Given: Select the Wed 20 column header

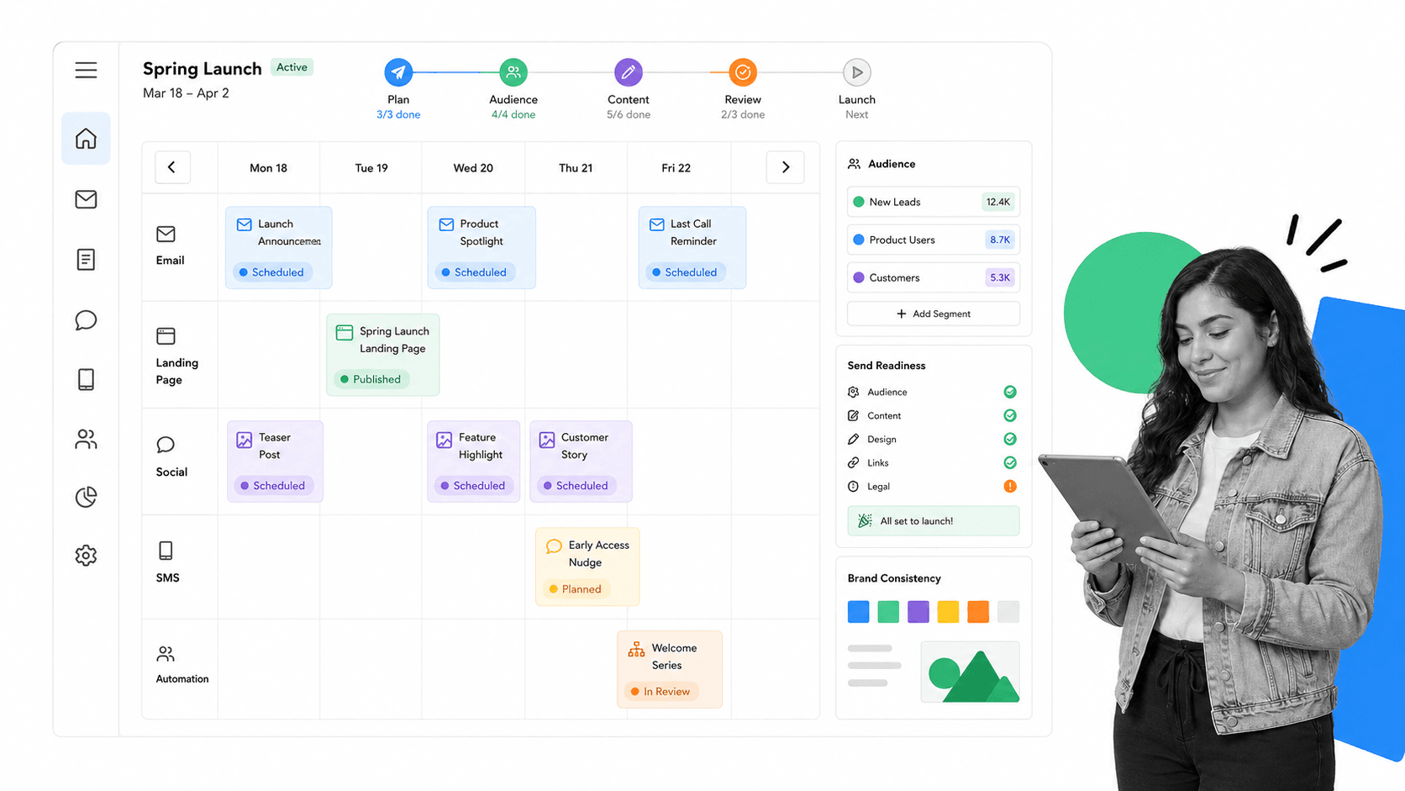Looking at the screenshot, I should [x=473, y=168].
